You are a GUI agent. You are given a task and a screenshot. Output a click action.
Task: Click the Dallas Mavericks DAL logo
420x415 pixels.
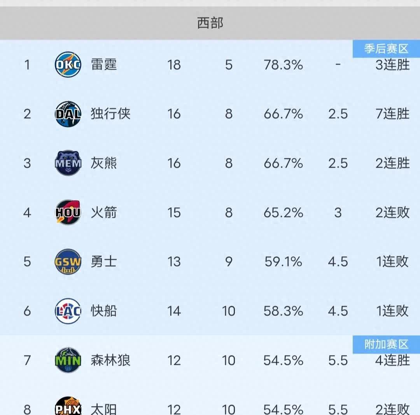68,114
